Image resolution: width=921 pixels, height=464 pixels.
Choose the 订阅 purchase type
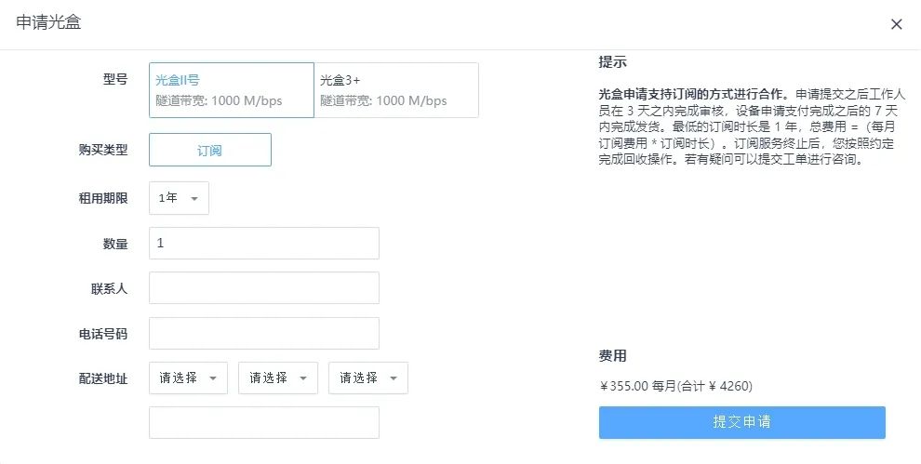[210, 150]
